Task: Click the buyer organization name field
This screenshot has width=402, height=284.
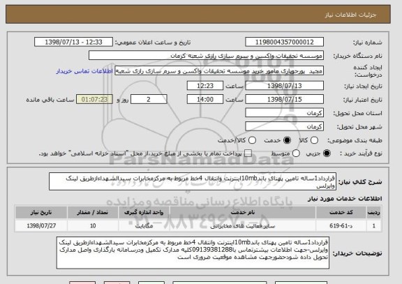Action: point(206,55)
